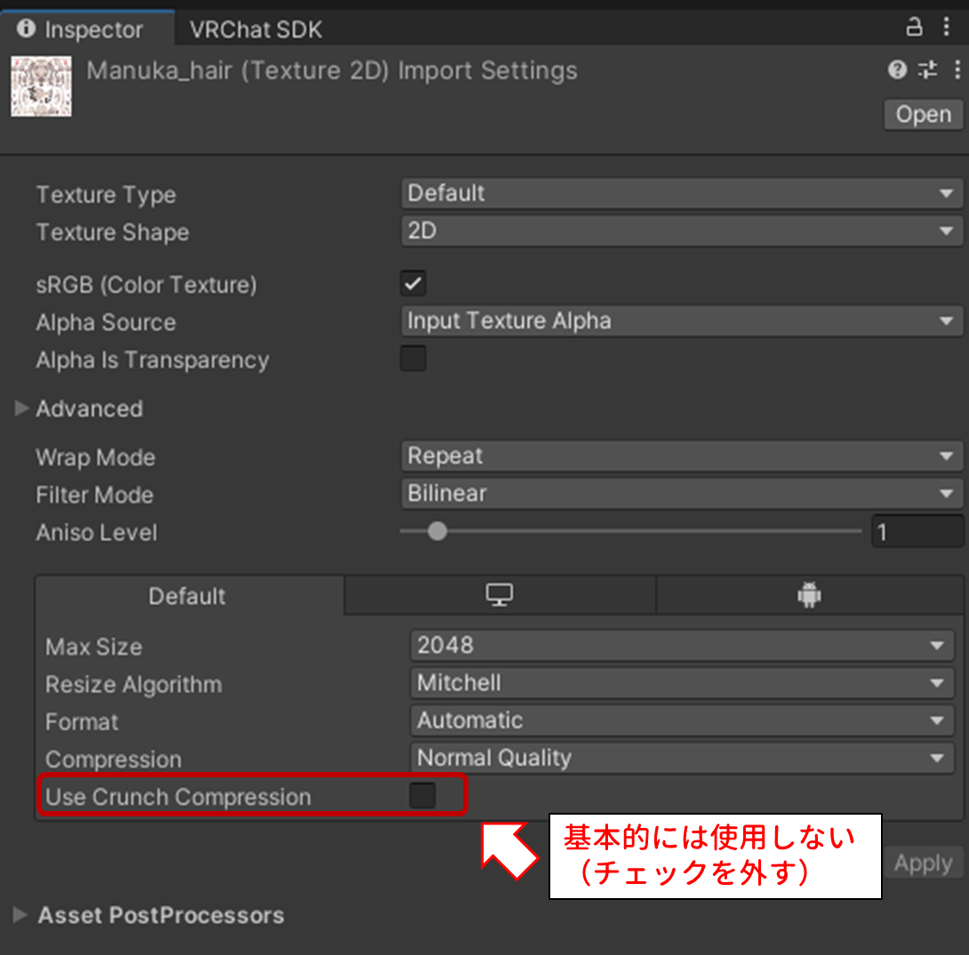
Task: Switch to the PC standalone platform tab
Action: [x=500, y=596]
